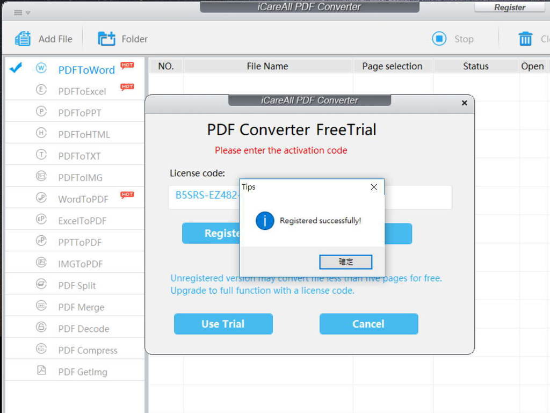
Task: Click the PDFToHTML H icon
Action: point(41,133)
